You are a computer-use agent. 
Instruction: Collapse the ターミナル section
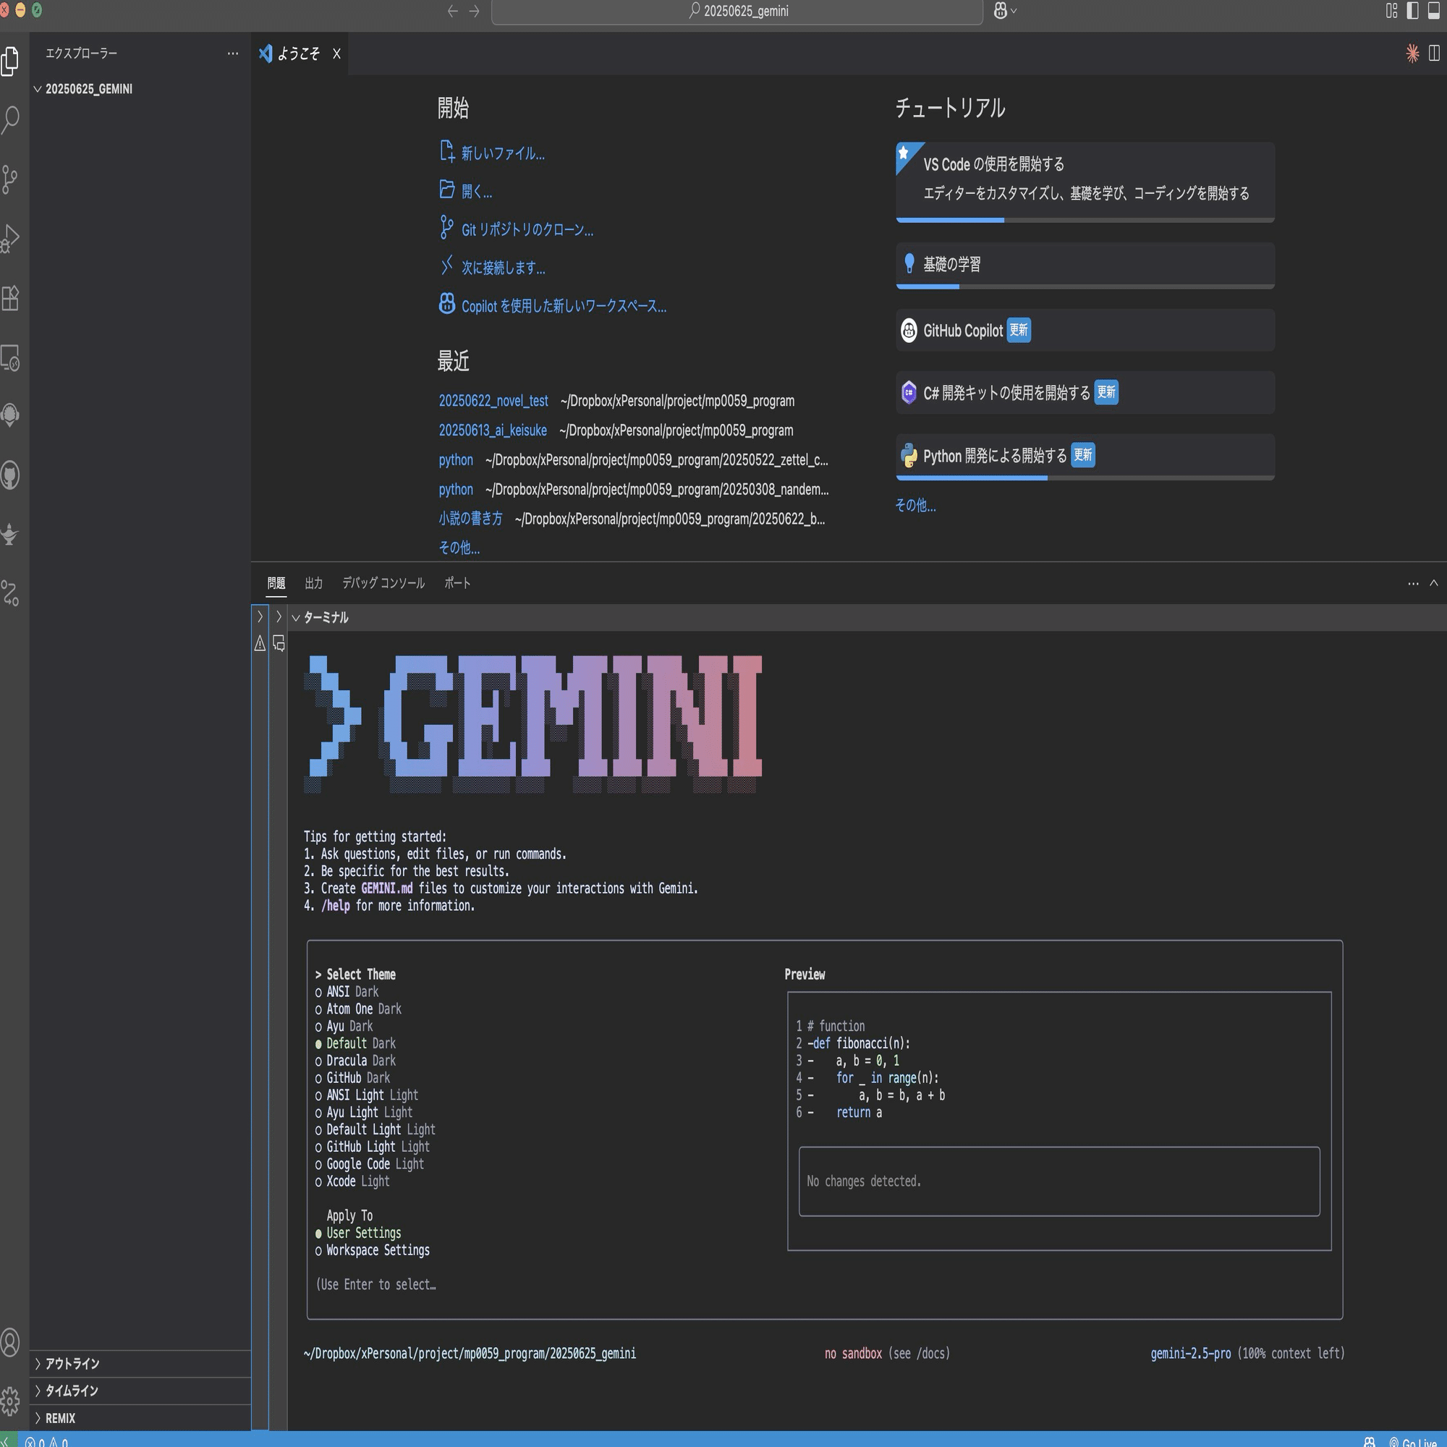pos(295,618)
